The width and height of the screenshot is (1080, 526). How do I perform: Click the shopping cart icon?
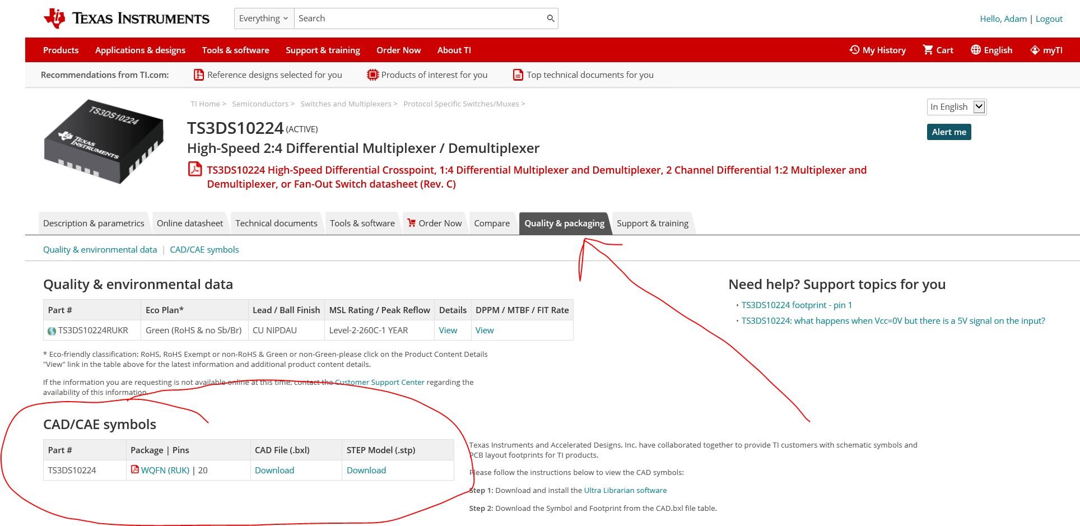pos(928,50)
